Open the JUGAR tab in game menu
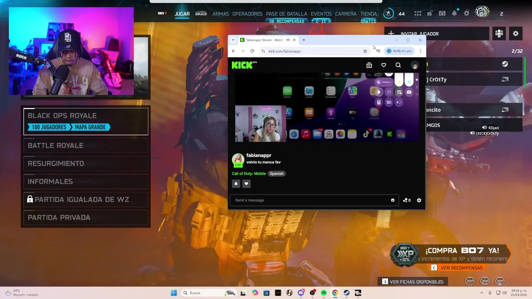 pos(182,14)
